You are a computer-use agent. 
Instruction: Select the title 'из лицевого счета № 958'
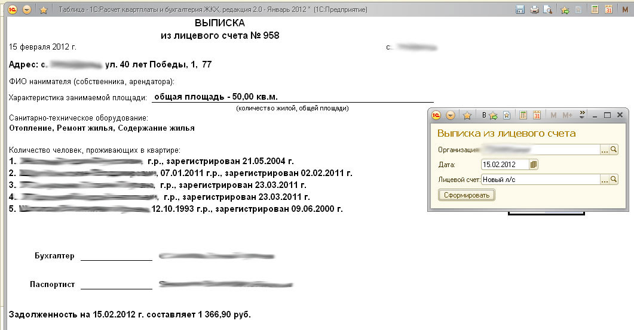[220, 36]
